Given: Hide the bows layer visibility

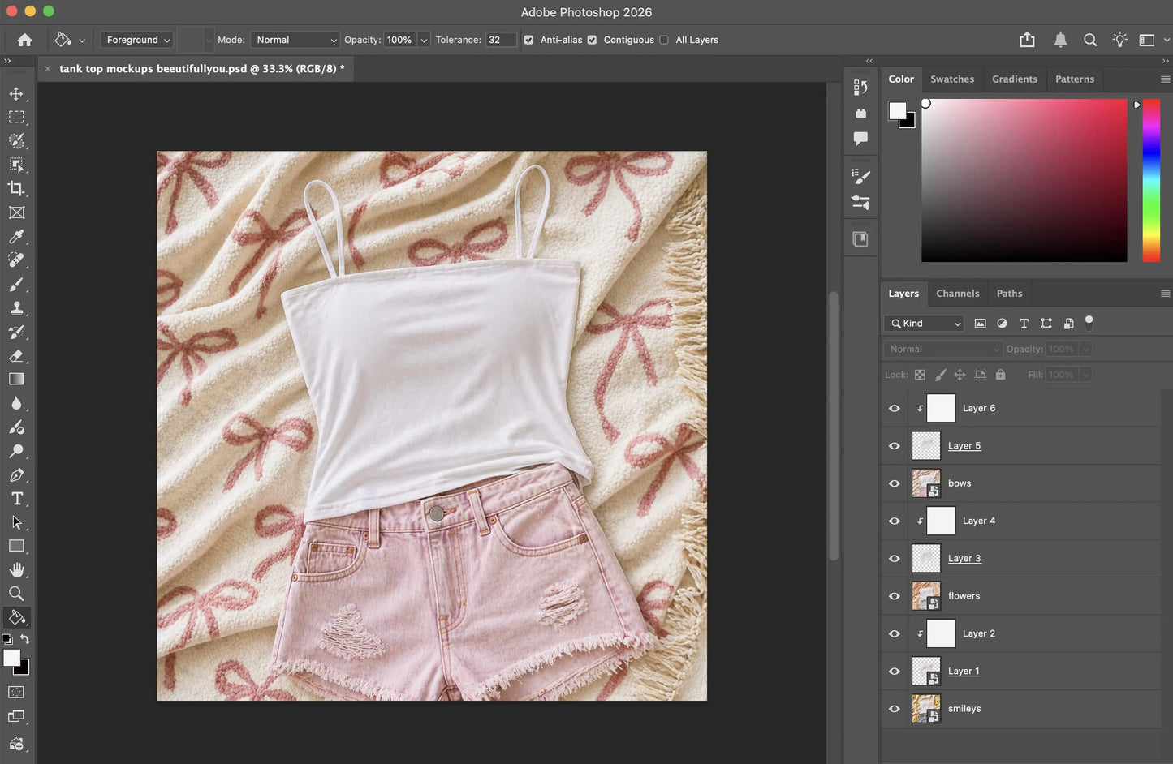Looking at the screenshot, I should [895, 483].
